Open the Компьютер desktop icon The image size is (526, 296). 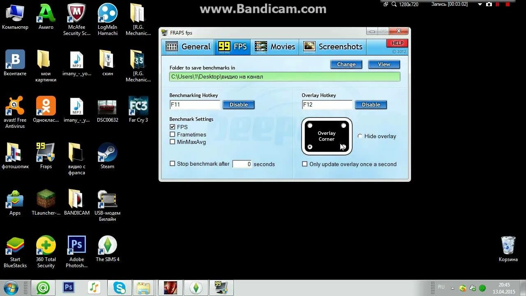coord(15,16)
